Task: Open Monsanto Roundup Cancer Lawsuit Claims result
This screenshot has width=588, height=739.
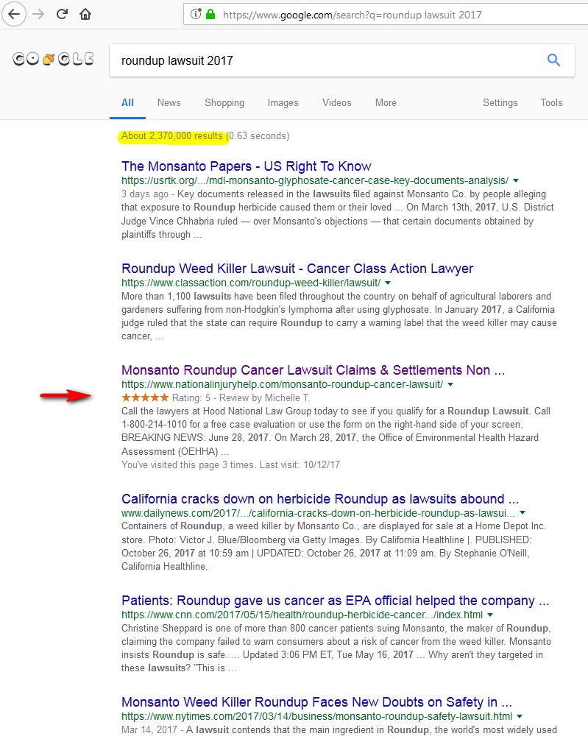Action: click(x=313, y=370)
